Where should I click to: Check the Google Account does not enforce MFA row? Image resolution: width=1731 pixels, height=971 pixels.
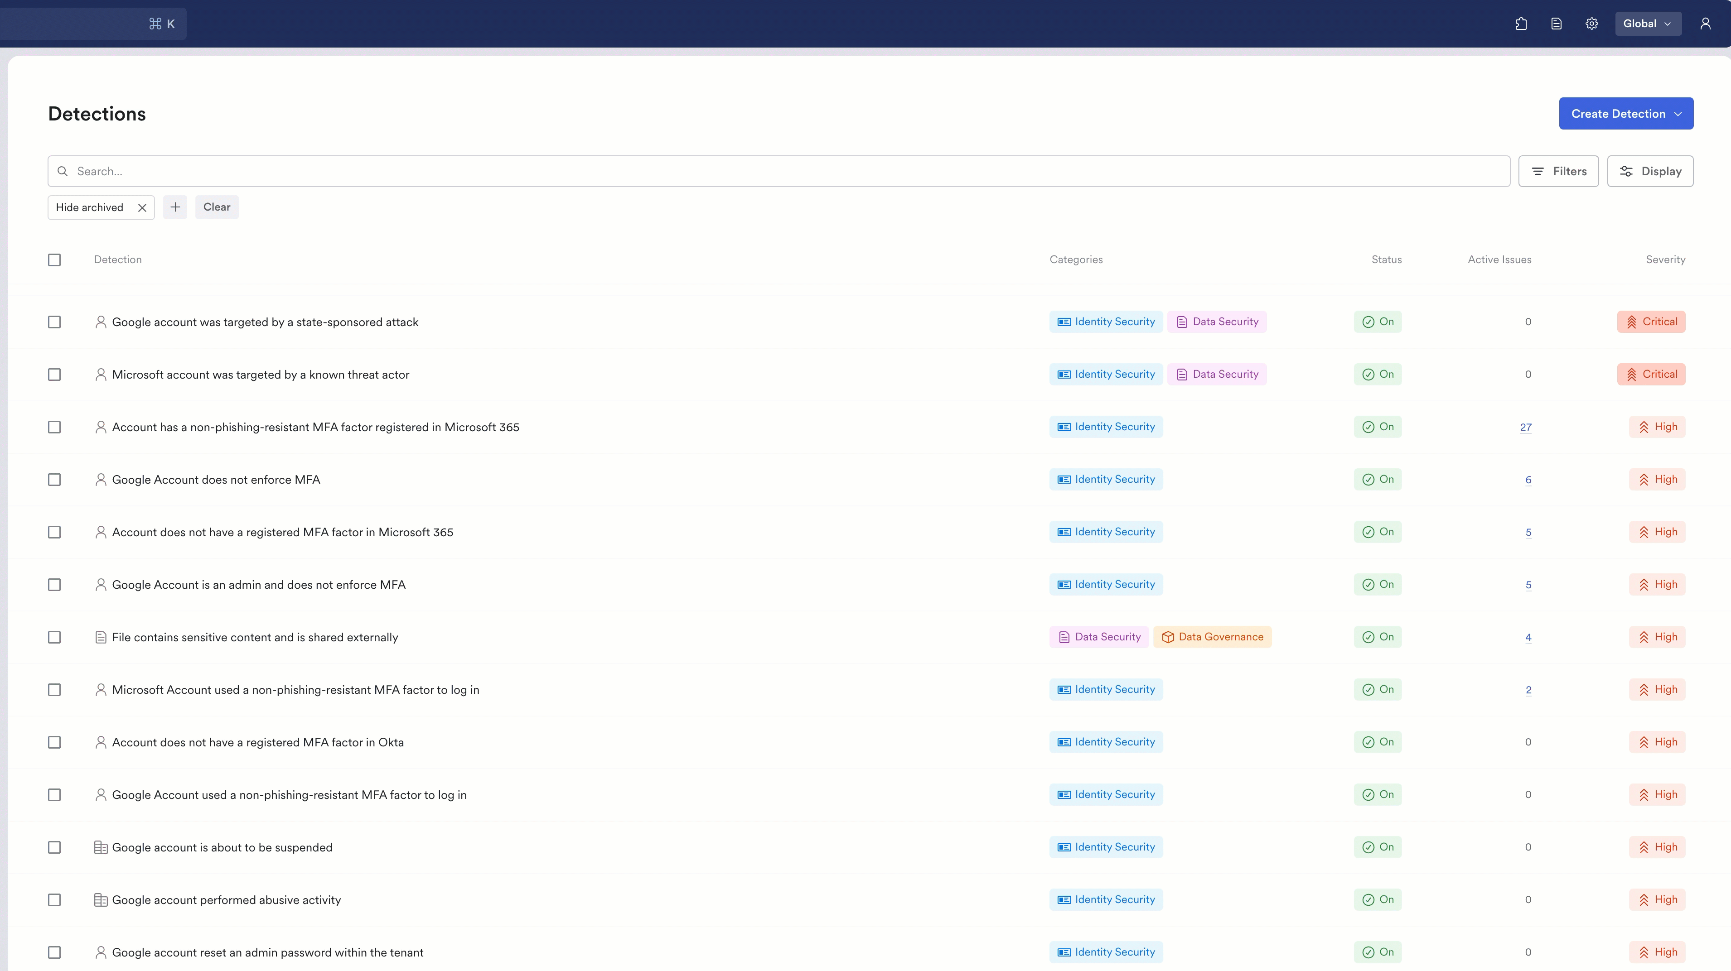click(54, 480)
